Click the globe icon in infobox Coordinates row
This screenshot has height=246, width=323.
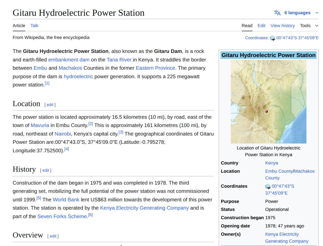268,186
